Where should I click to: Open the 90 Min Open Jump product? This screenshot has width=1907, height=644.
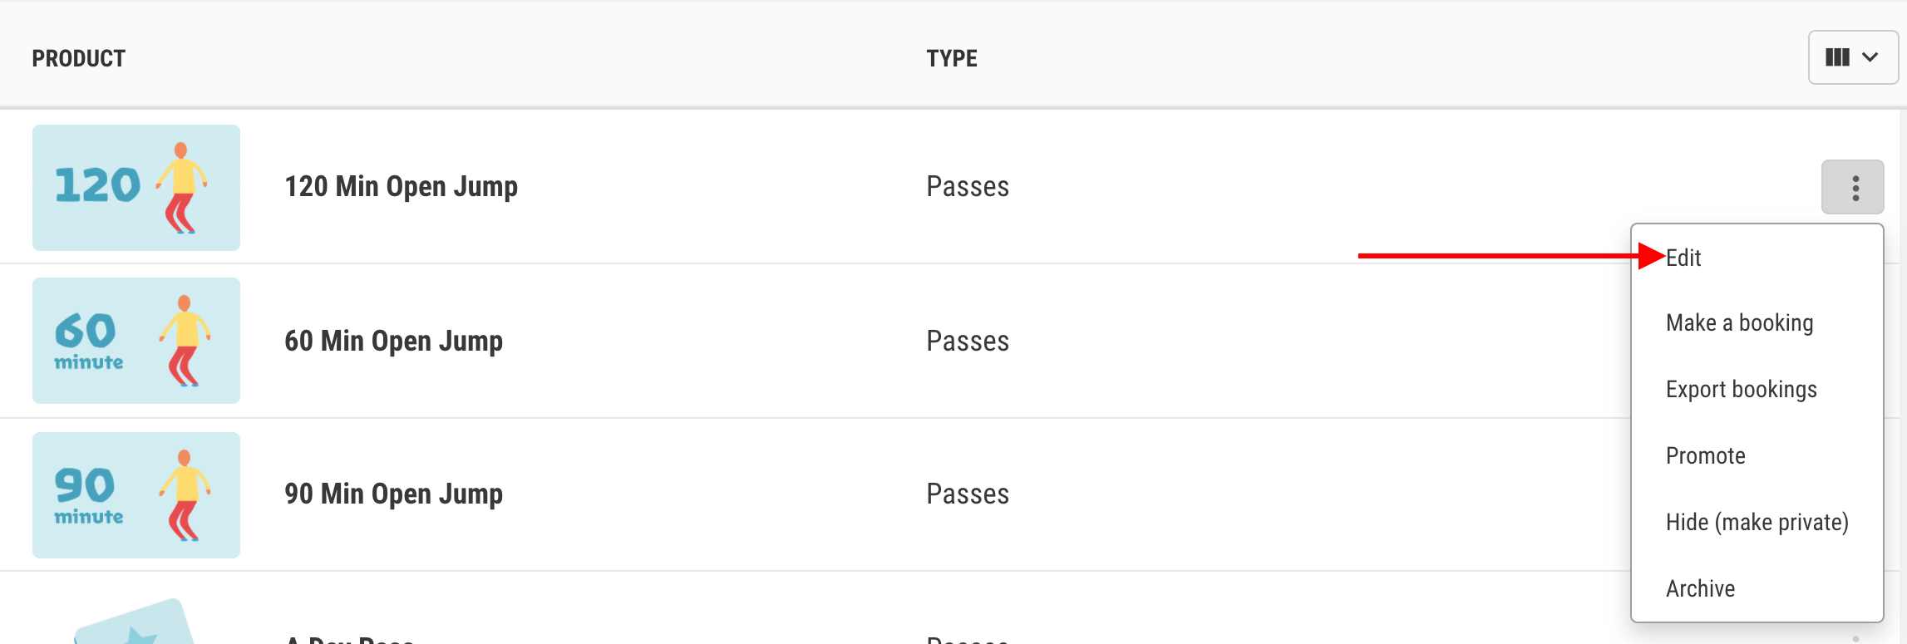(394, 494)
